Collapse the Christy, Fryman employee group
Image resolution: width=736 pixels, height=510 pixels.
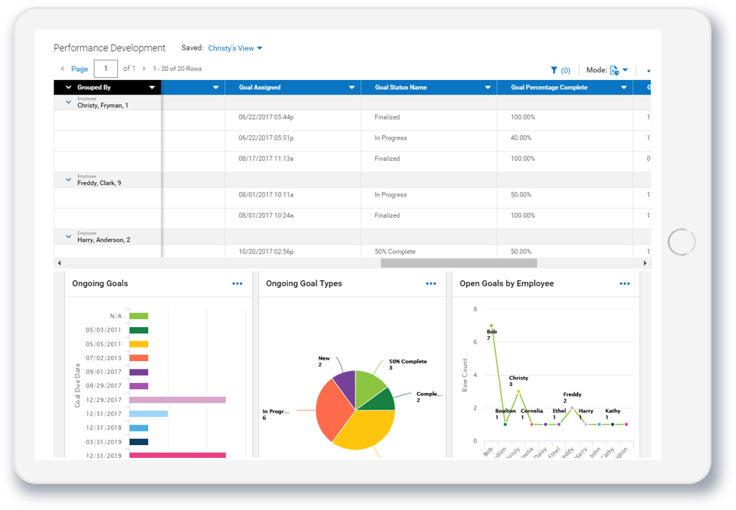(67, 101)
